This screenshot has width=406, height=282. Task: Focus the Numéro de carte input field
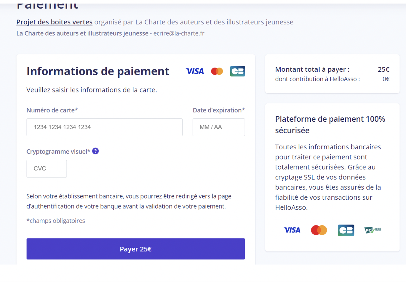pyautogui.click(x=104, y=127)
